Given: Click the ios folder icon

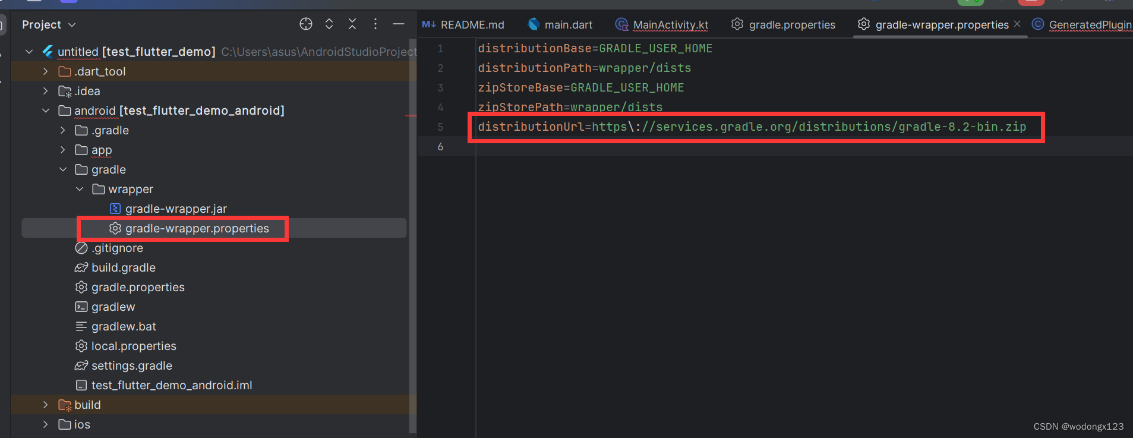Looking at the screenshot, I should point(65,424).
